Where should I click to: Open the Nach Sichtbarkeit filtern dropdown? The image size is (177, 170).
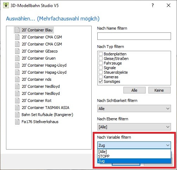coord(134,109)
